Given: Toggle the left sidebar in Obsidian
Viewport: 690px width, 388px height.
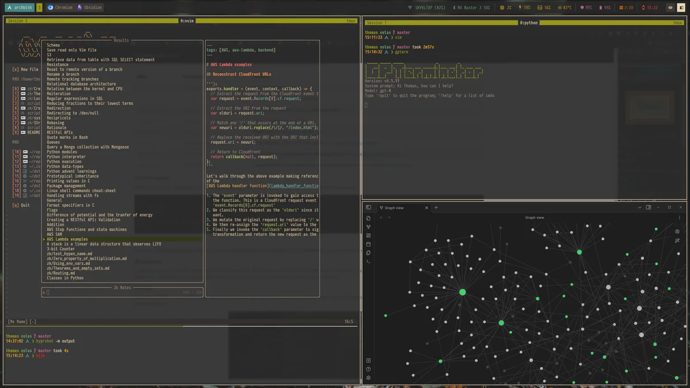Looking at the screenshot, I should (x=368, y=208).
